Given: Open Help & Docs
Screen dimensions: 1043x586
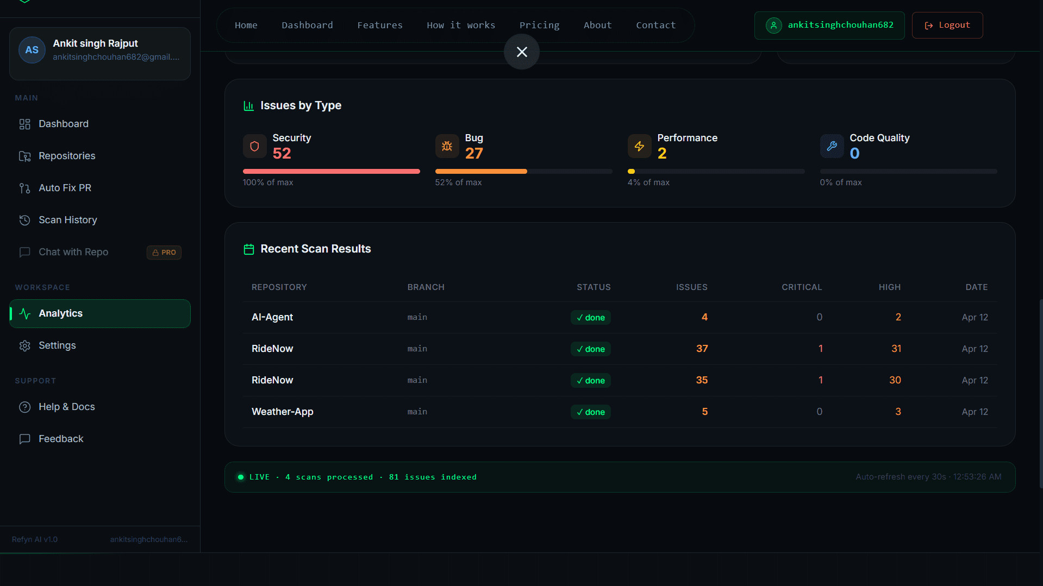Looking at the screenshot, I should point(66,407).
